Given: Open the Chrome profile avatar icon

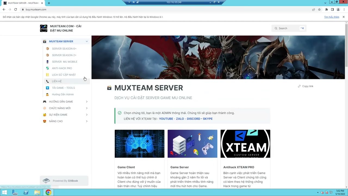Looking at the screenshot, I should click(338, 10).
